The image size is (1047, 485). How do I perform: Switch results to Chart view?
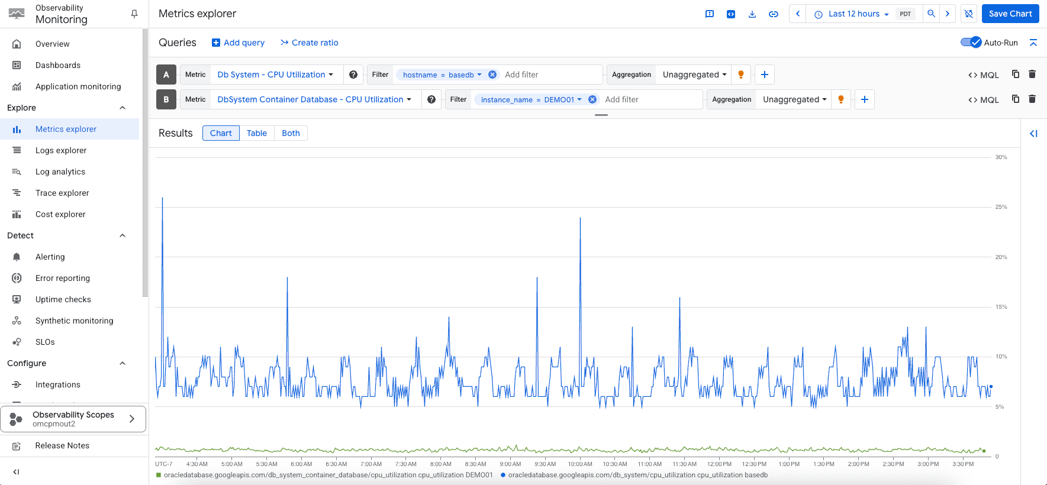point(221,133)
